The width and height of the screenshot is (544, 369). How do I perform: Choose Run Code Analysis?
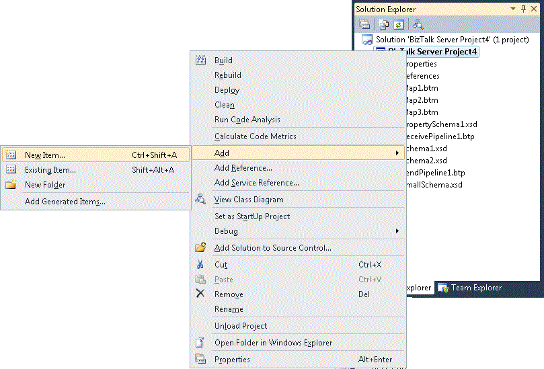click(x=299, y=119)
